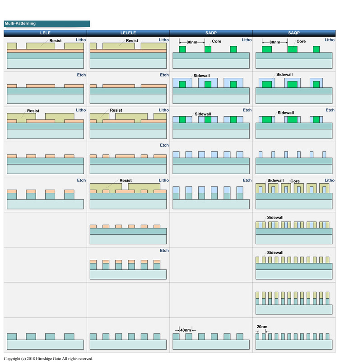Click the '40nm' dimension label in SADP
The height and width of the screenshot is (362, 359).
click(x=186, y=330)
